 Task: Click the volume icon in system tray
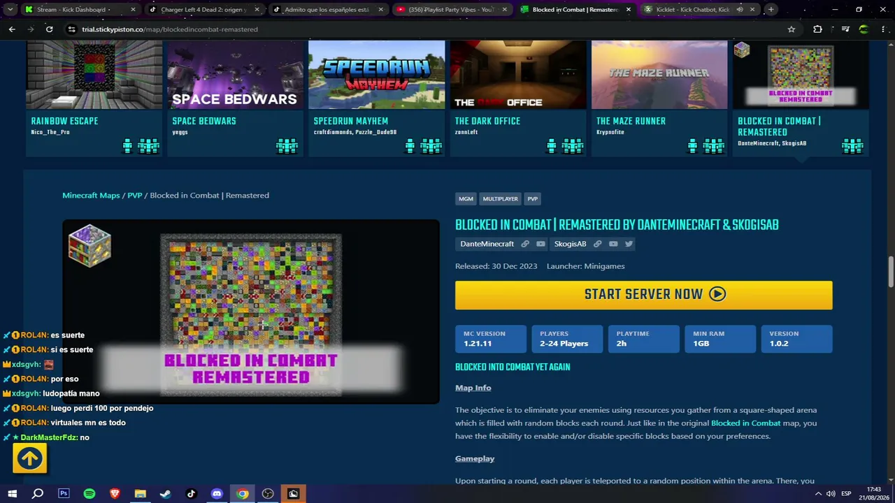click(x=831, y=494)
